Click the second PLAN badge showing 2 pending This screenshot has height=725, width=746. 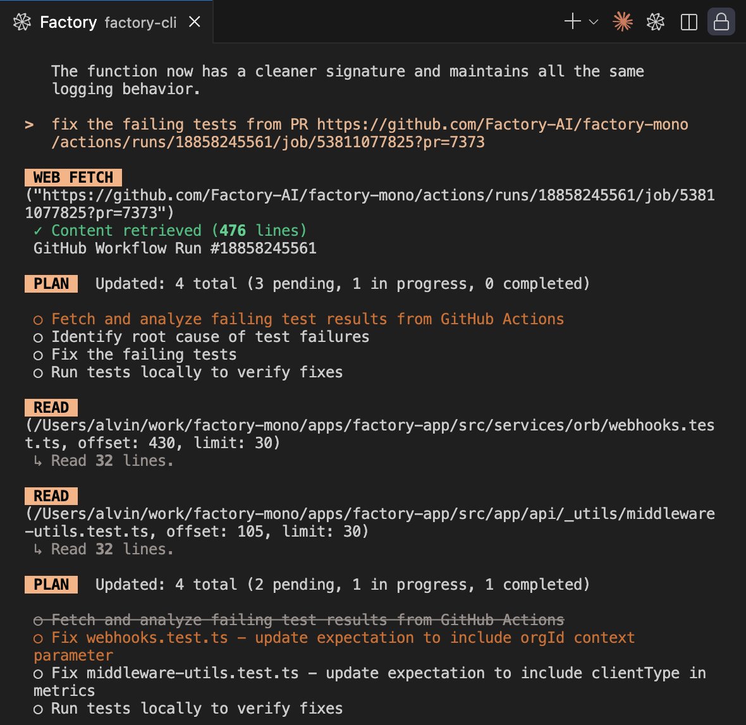click(51, 584)
